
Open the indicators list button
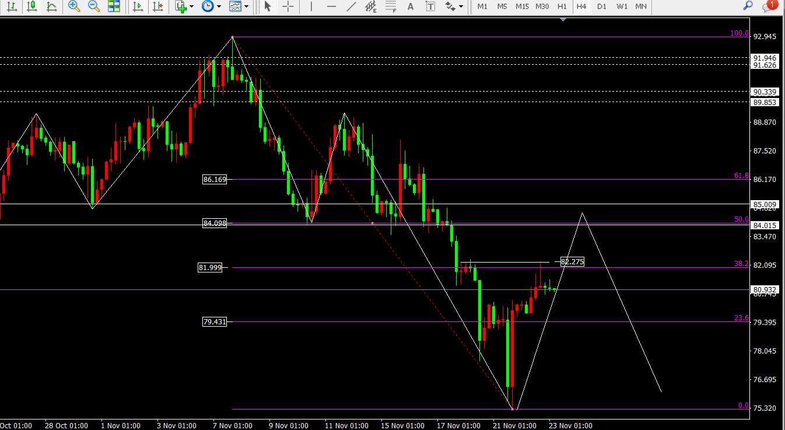(181, 6)
